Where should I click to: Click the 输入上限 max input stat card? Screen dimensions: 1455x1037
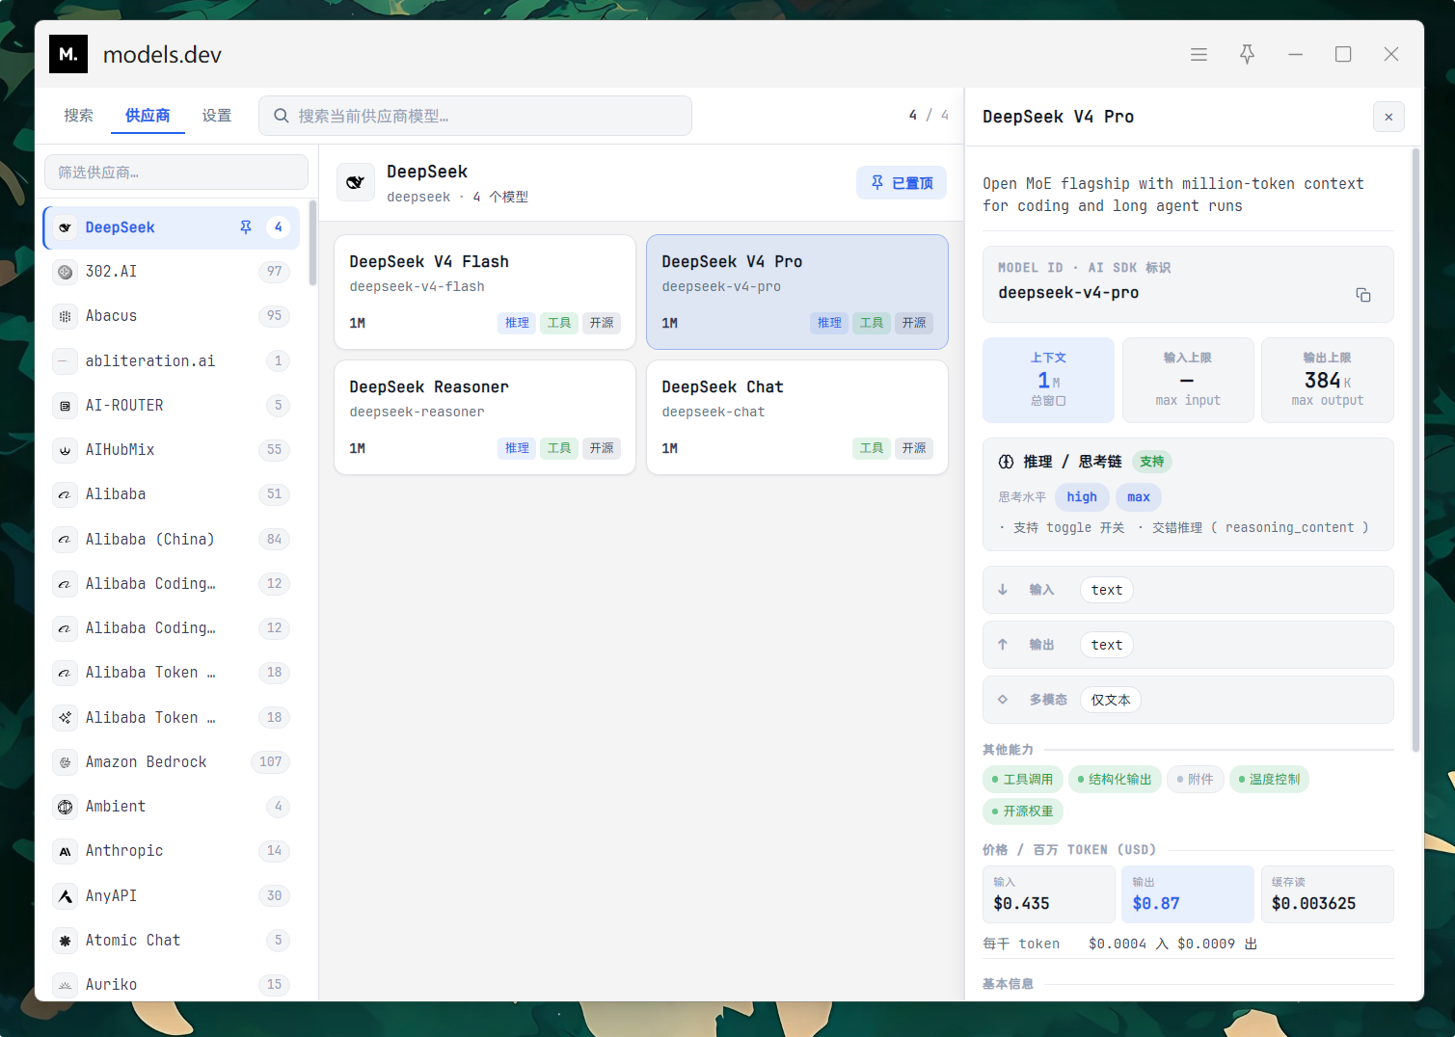(1188, 380)
